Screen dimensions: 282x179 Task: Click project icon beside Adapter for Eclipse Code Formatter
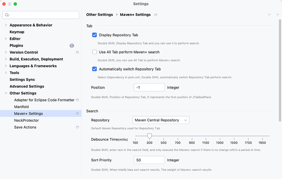tap(77, 100)
